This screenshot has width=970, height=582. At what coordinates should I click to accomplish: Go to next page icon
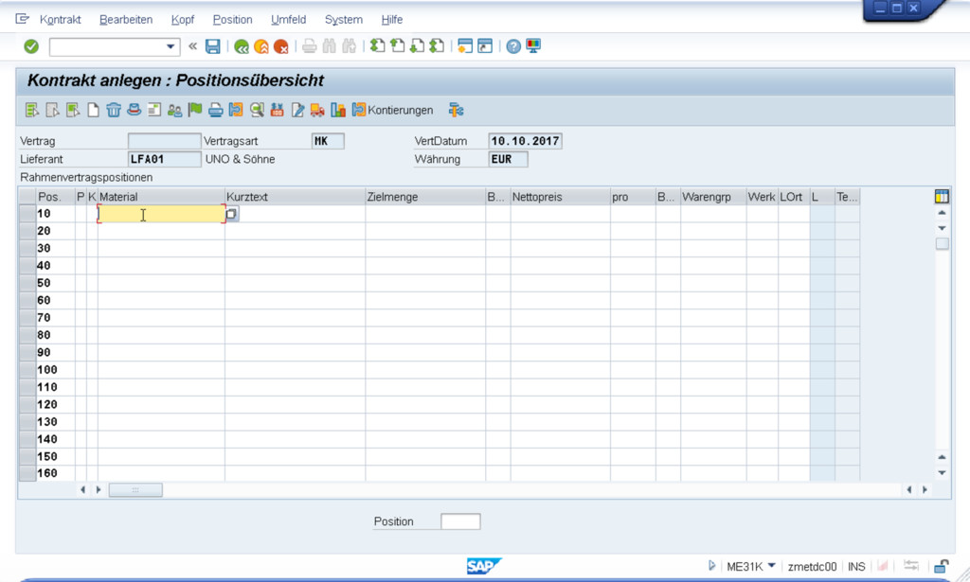click(417, 46)
